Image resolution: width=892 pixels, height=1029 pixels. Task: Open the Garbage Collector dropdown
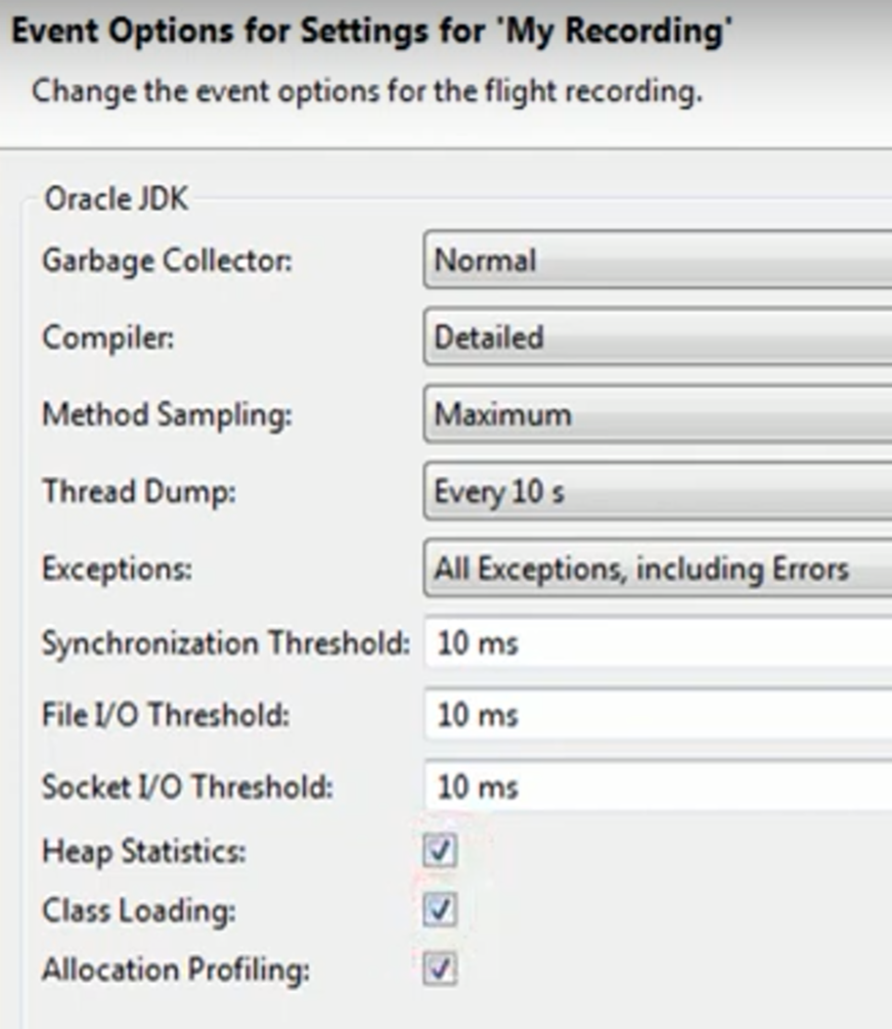tap(657, 260)
